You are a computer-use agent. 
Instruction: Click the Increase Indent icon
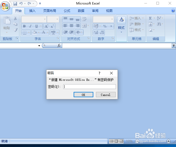71,32
